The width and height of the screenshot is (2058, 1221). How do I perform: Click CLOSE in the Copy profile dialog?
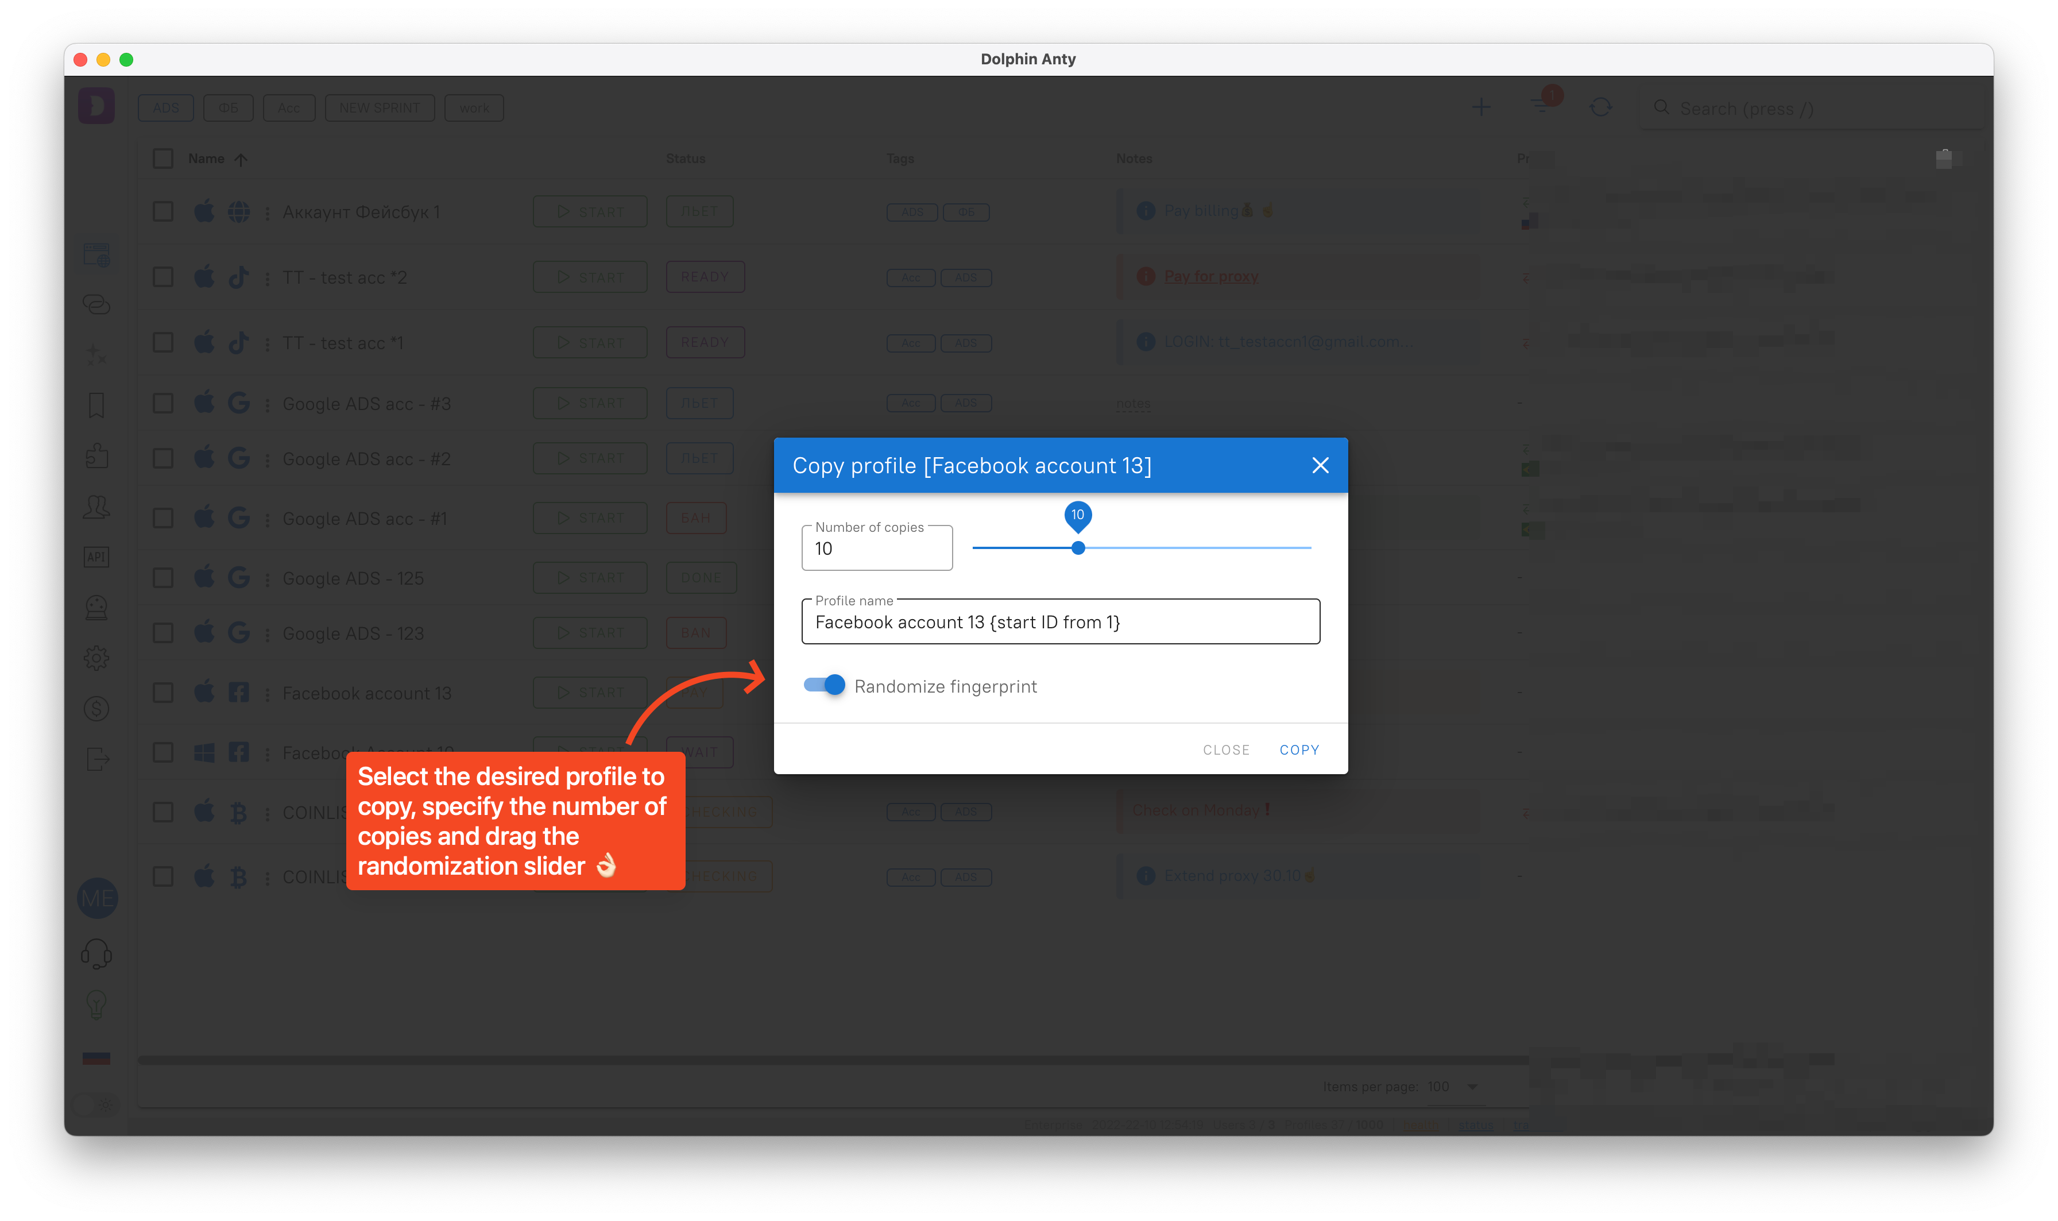tap(1225, 749)
